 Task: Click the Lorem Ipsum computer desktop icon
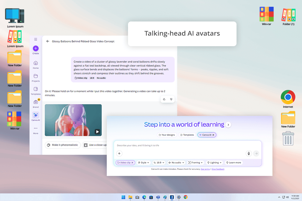tap(15, 18)
